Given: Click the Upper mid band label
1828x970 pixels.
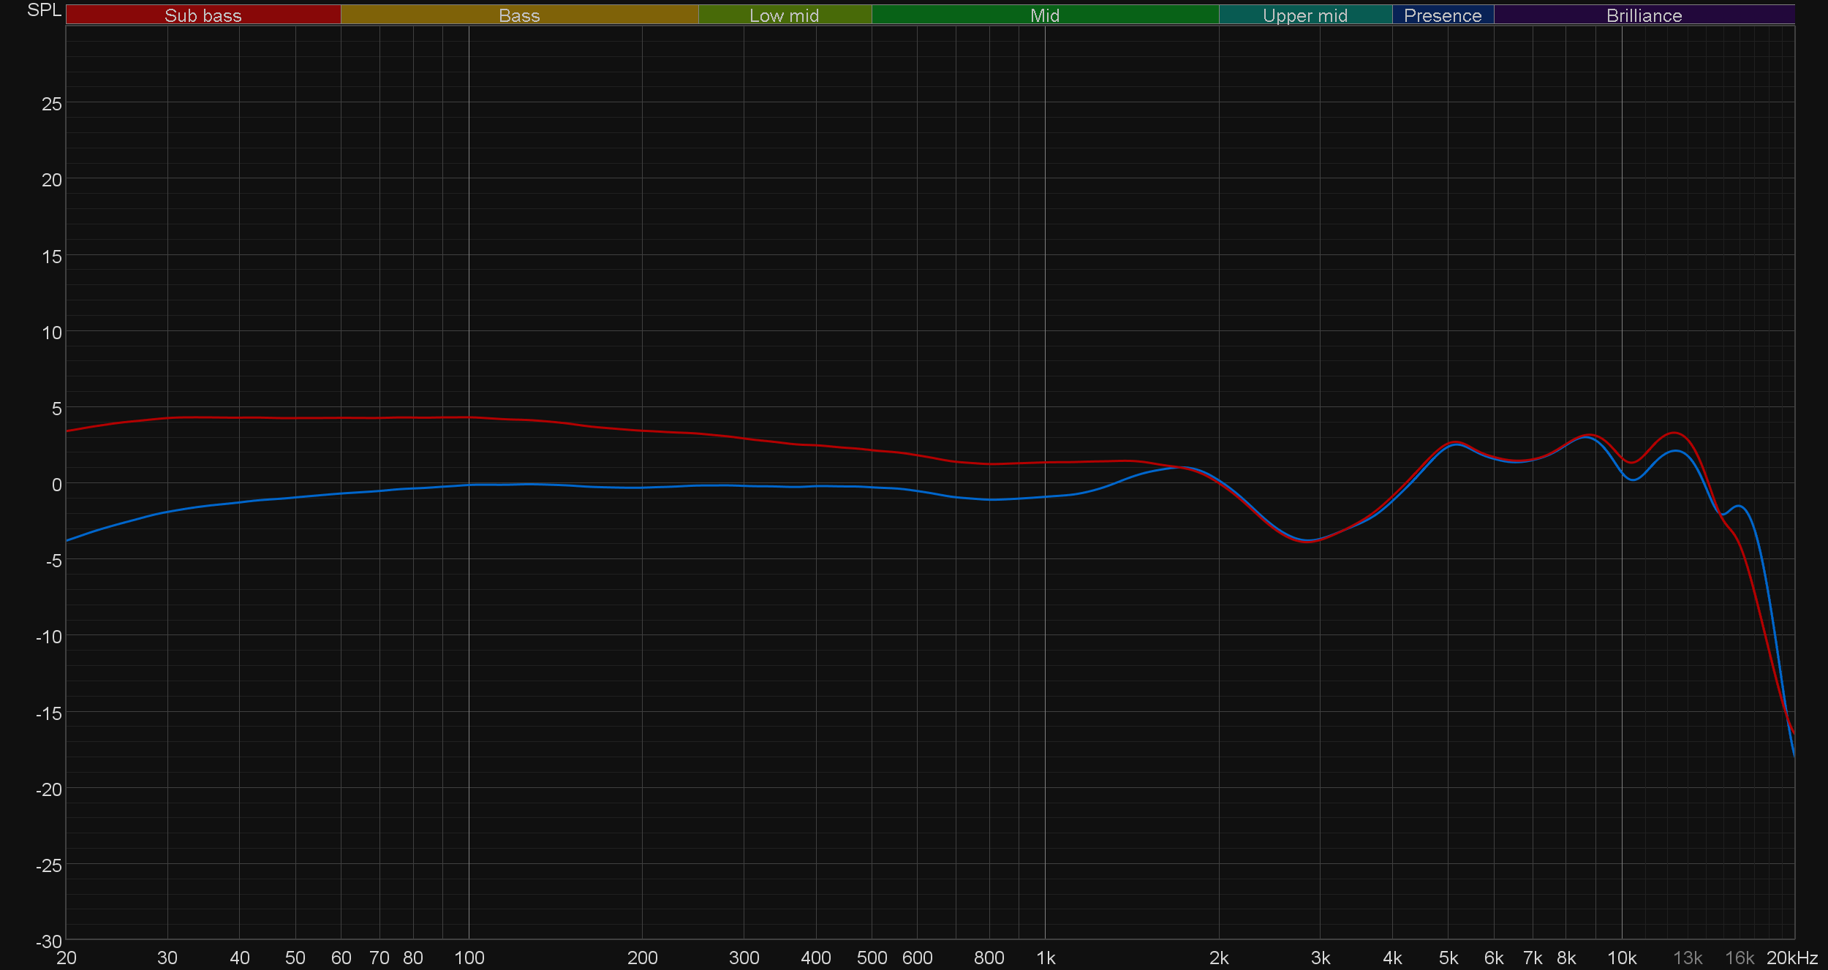Looking at the screenshot, I should pos(1305,15).
